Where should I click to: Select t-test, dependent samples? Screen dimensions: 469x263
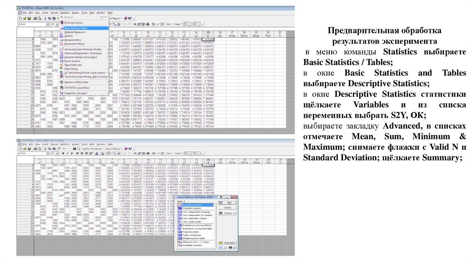(x=196, y=219)
